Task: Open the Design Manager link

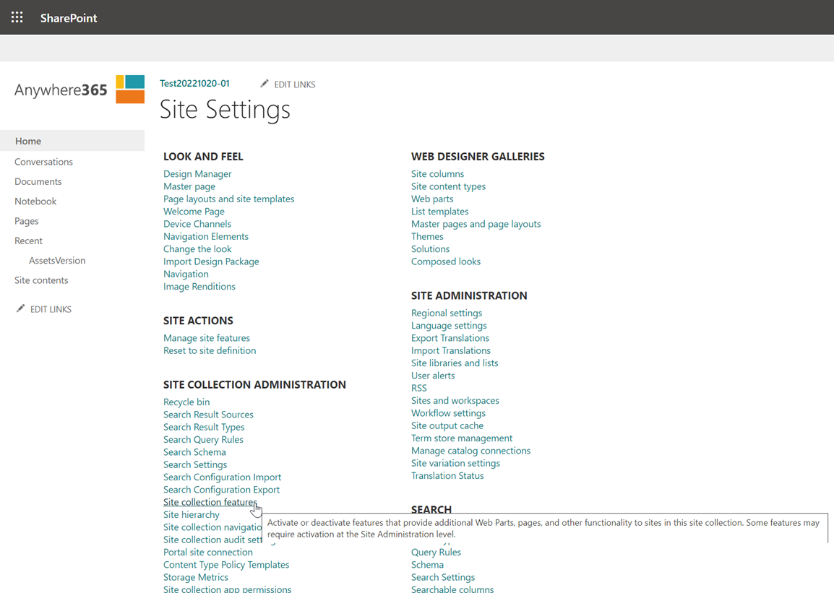Action: (197, 174)
